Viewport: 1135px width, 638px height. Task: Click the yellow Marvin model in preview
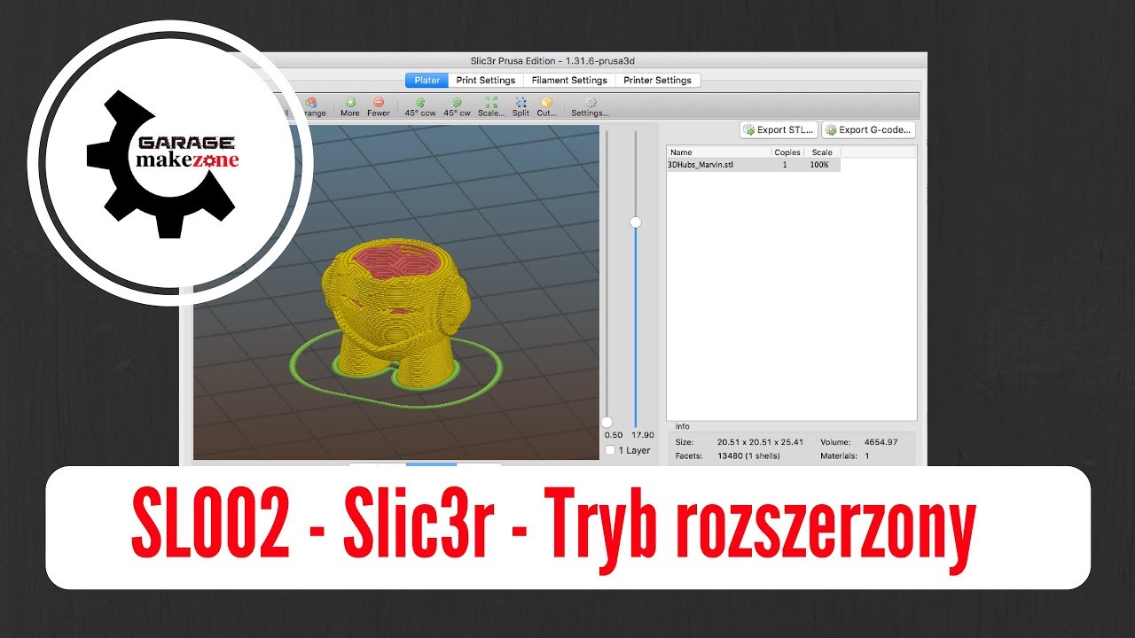tap(397, 315)
